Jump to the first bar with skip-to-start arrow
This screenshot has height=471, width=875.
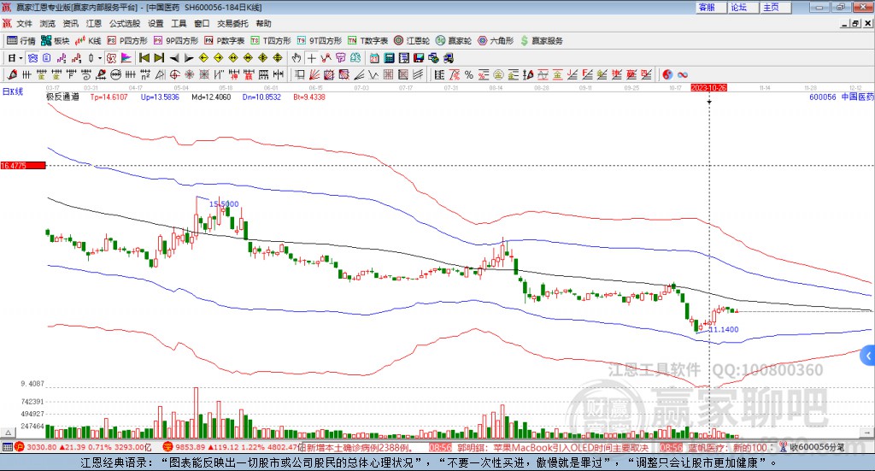tap(144, 58)
